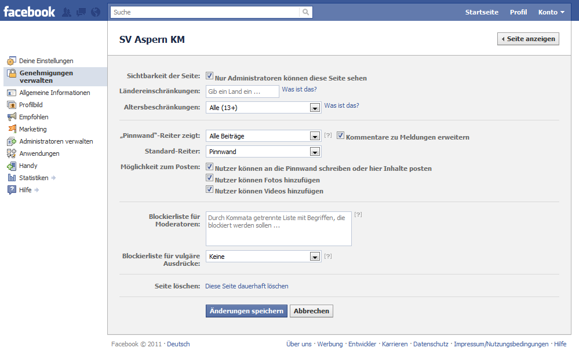
Task: Select Deine Einstellungen in sidebar
Action: [x=46, y=61]
